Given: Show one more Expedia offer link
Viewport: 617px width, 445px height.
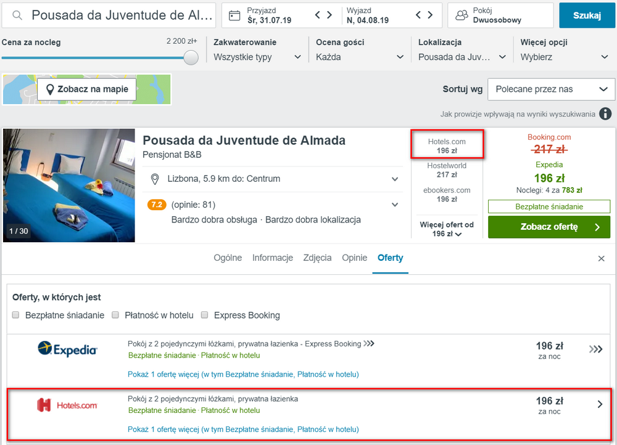Looking at the screenshot, I should coord(243,374).
